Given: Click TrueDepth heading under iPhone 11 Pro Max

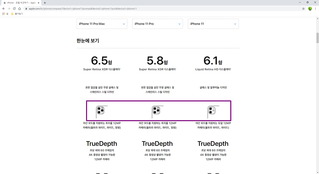Looking at the screenshot, I should 101,144.
